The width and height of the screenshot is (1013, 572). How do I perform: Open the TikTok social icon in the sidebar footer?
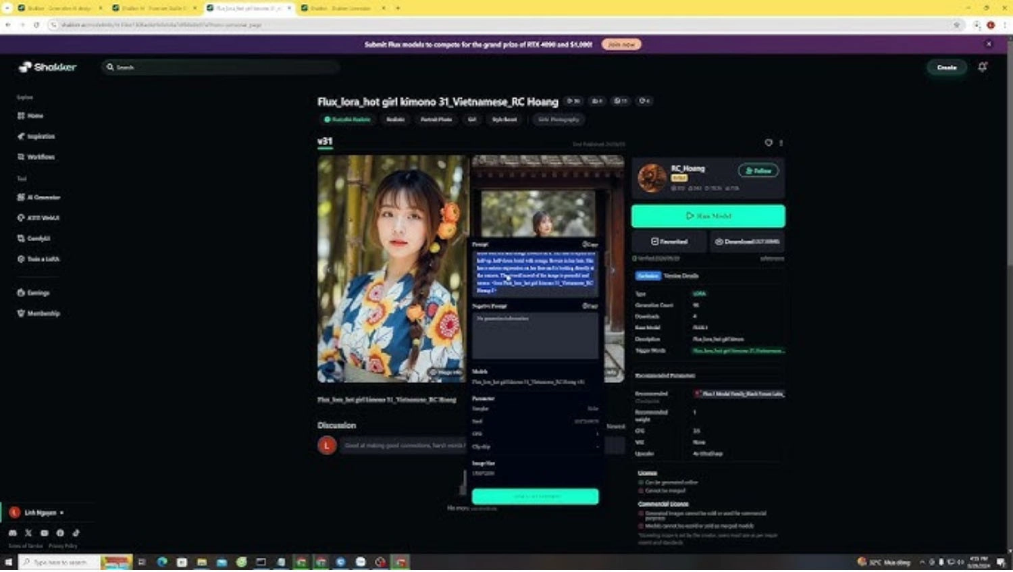[76, 534]
